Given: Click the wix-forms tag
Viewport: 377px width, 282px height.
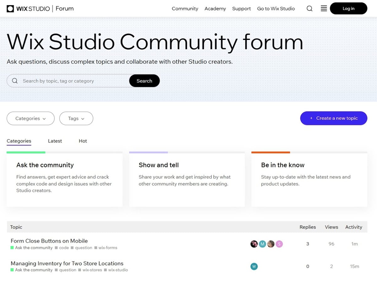Looking at the screenshot, I should (106, 248).
